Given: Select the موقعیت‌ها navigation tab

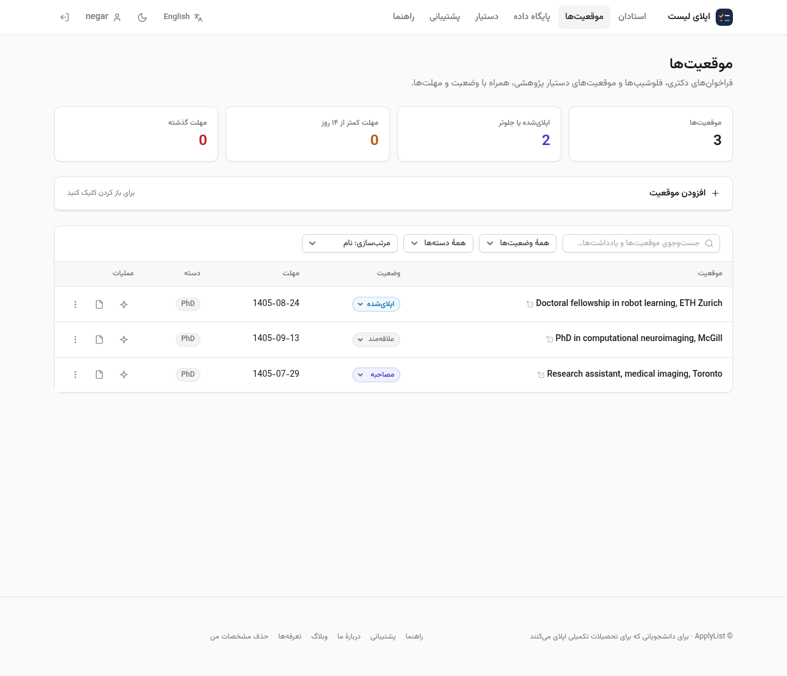Looking at the screenshot, I should point(584,17).
